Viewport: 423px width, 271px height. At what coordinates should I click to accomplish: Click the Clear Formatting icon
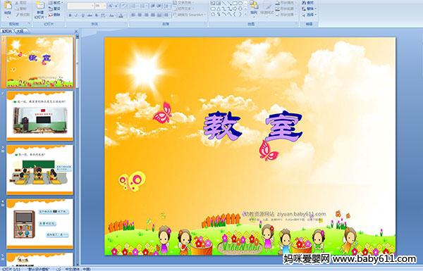123,6
